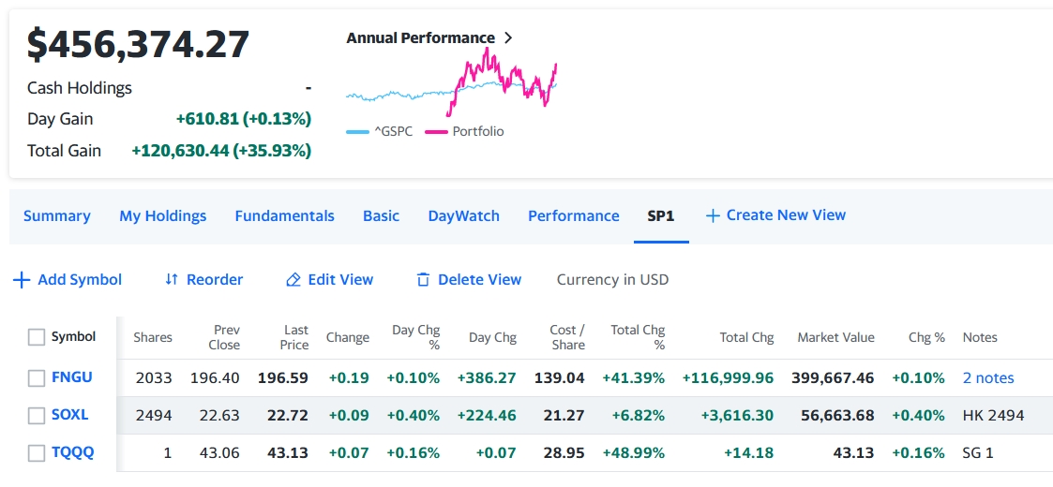1053x487 pixels.
Task: Open the 2 notes link for FNGU
Action: 988,378
